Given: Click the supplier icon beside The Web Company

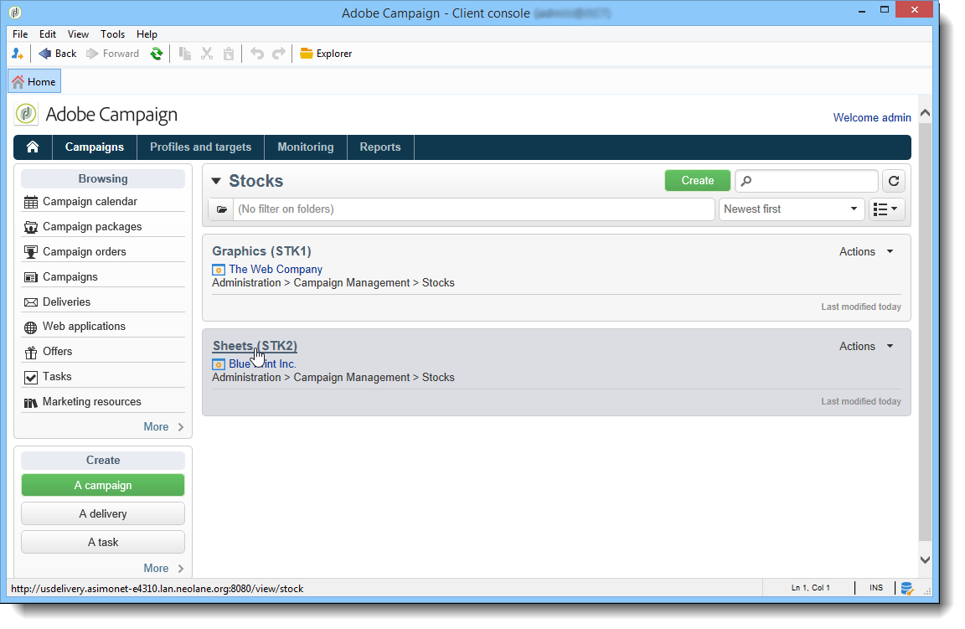Looking at the screenshot, I should [219, 270].
